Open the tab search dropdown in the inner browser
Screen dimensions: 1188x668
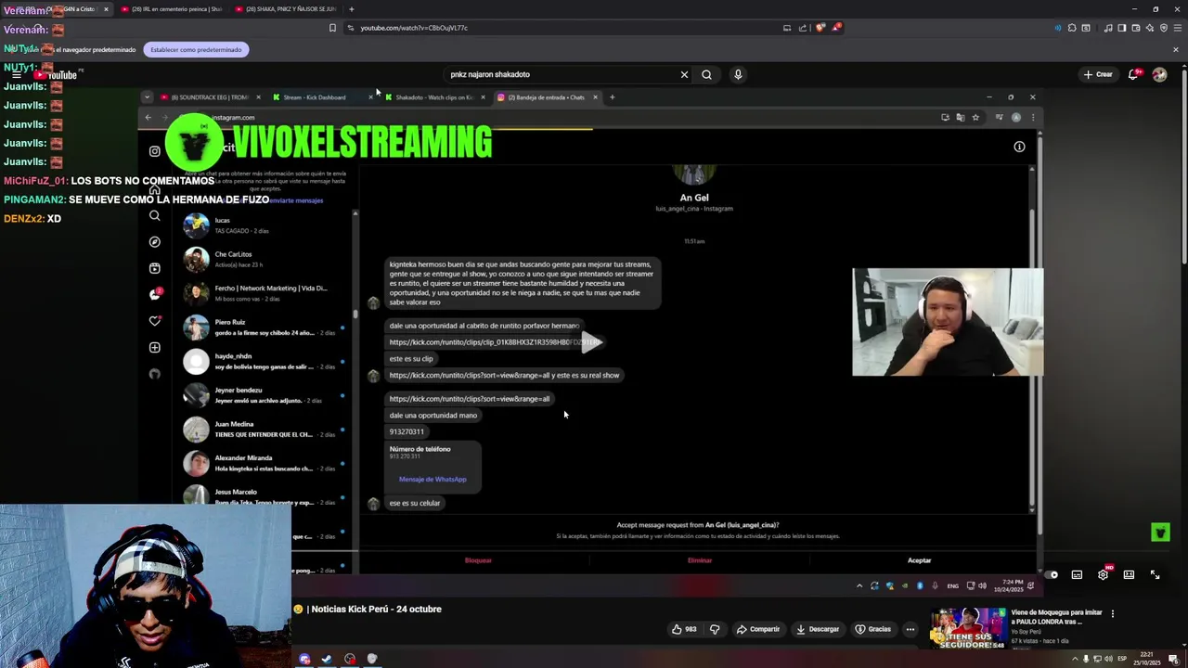pyautogui.click(x=147, y=96)
